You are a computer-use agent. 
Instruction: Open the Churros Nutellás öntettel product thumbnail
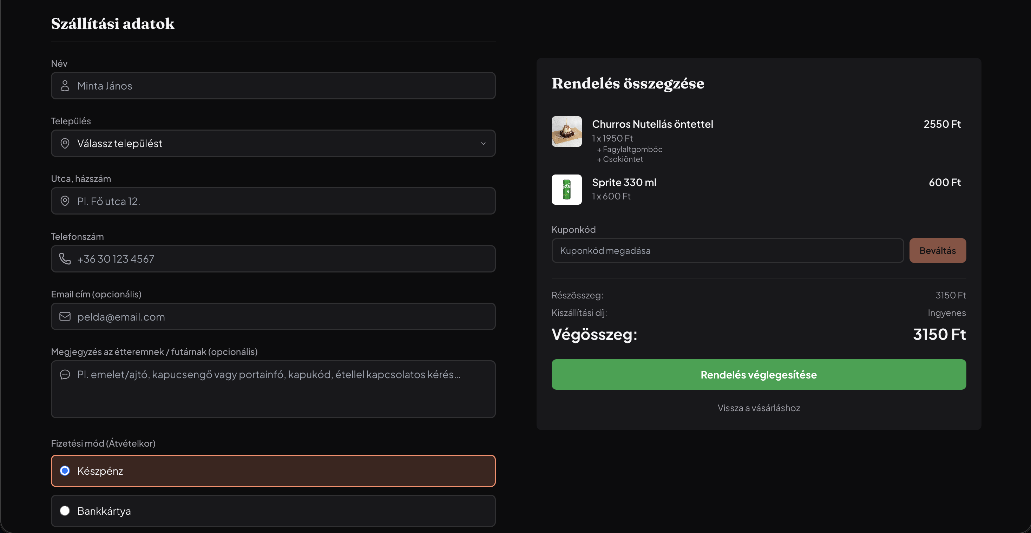[x=566, y=132]
